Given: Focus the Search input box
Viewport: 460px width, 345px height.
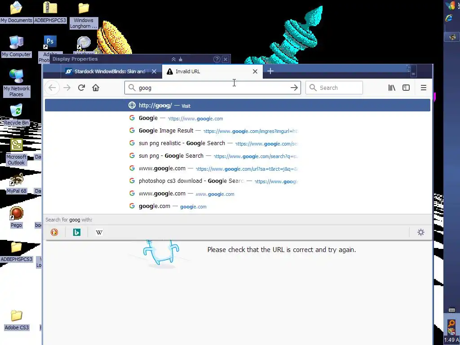Looking at the screenshot, I should (x=334, y=88).
